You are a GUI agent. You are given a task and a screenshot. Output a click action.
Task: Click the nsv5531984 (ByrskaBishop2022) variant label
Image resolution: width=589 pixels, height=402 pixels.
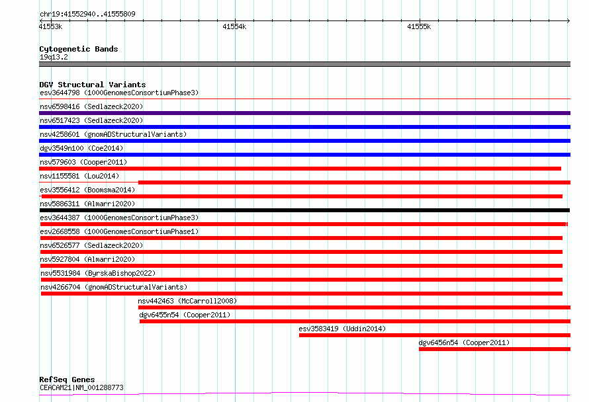[98, 273]
